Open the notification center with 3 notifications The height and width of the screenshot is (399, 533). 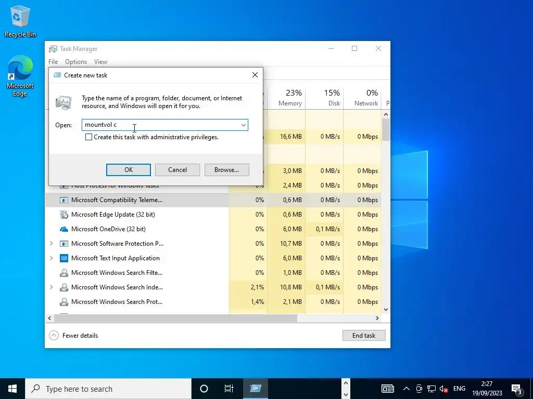click(517, 389)
